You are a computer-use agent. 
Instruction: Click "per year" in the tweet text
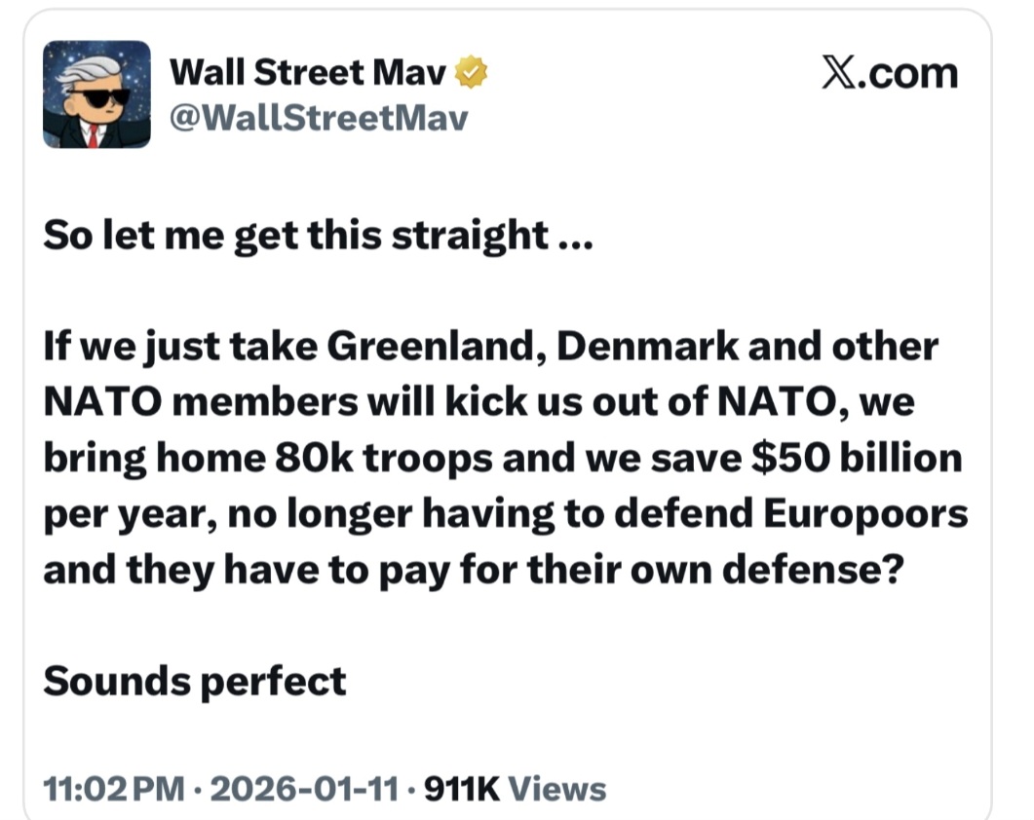pos(114,513)
